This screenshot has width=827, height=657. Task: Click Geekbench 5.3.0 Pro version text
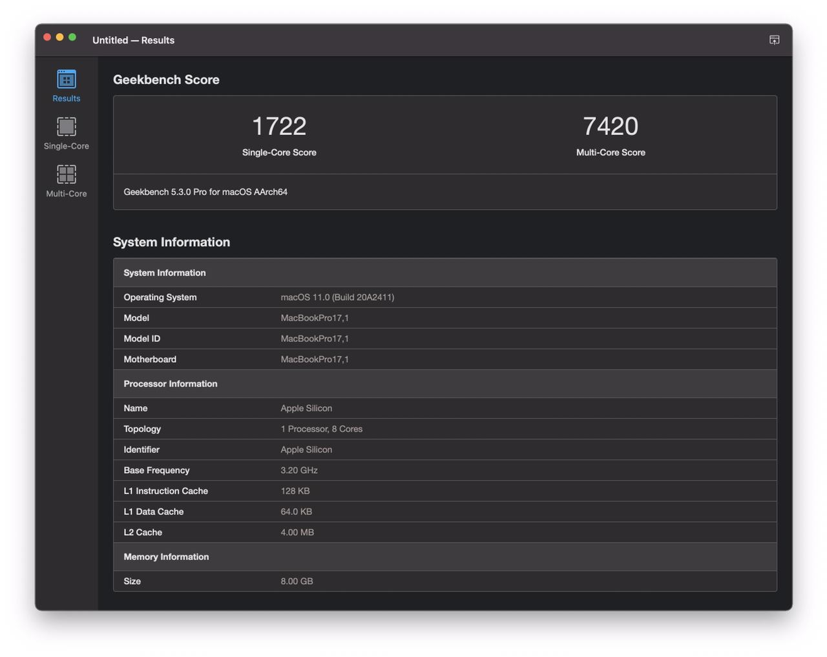[x=205, y=192]
